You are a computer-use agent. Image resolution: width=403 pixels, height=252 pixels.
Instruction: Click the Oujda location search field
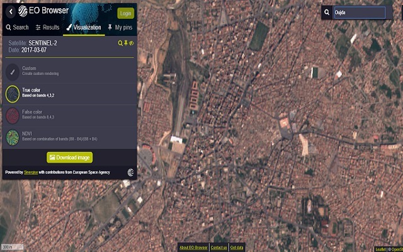click(x=358, y=12)
